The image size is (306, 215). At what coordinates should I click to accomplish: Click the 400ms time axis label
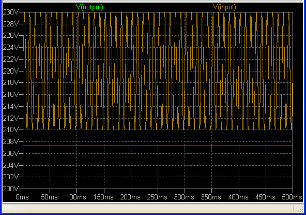[x=238, y=197]
